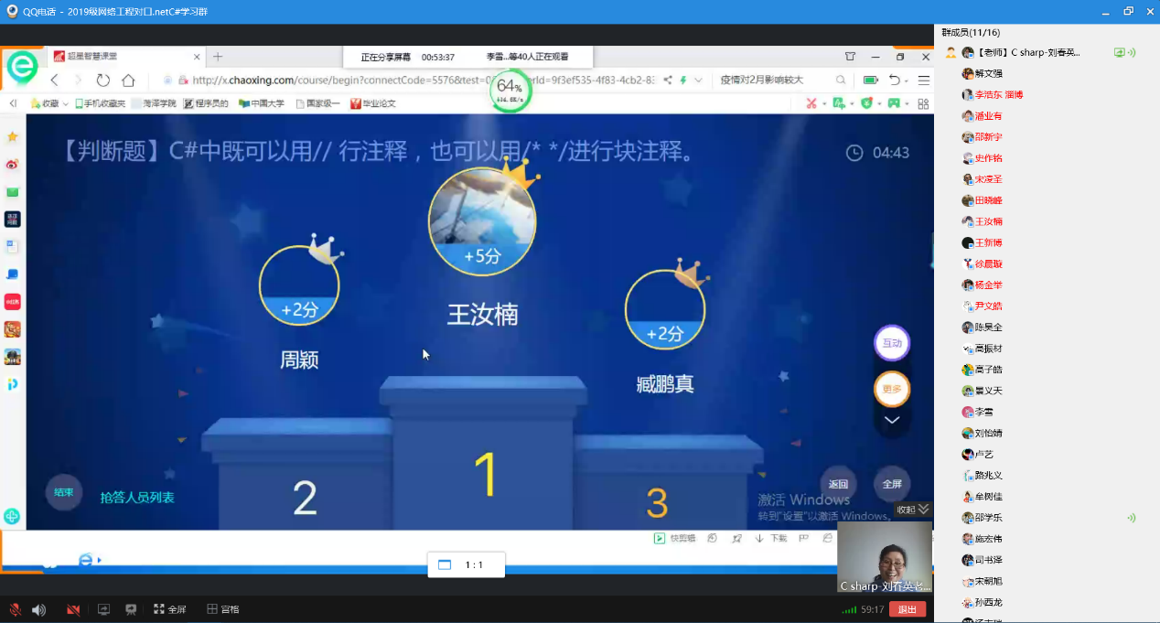This screenshot has width=1160, height=623.
Task: Click the undo restore-tab arrow icon
Action: pyautogui.click(x=894, y=81)
